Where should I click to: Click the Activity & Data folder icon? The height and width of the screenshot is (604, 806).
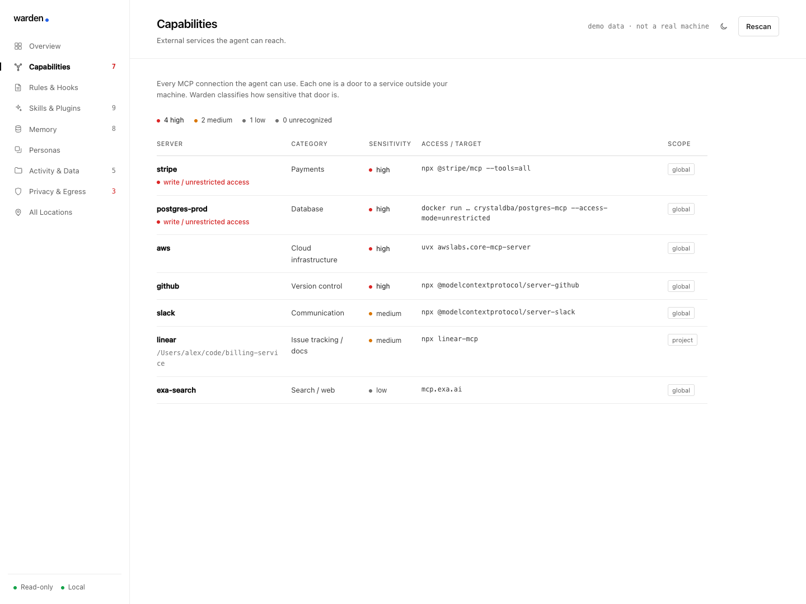(x=18, y=171)
